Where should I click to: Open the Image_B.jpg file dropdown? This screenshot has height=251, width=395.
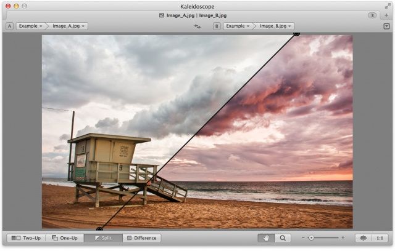point(276,26)
